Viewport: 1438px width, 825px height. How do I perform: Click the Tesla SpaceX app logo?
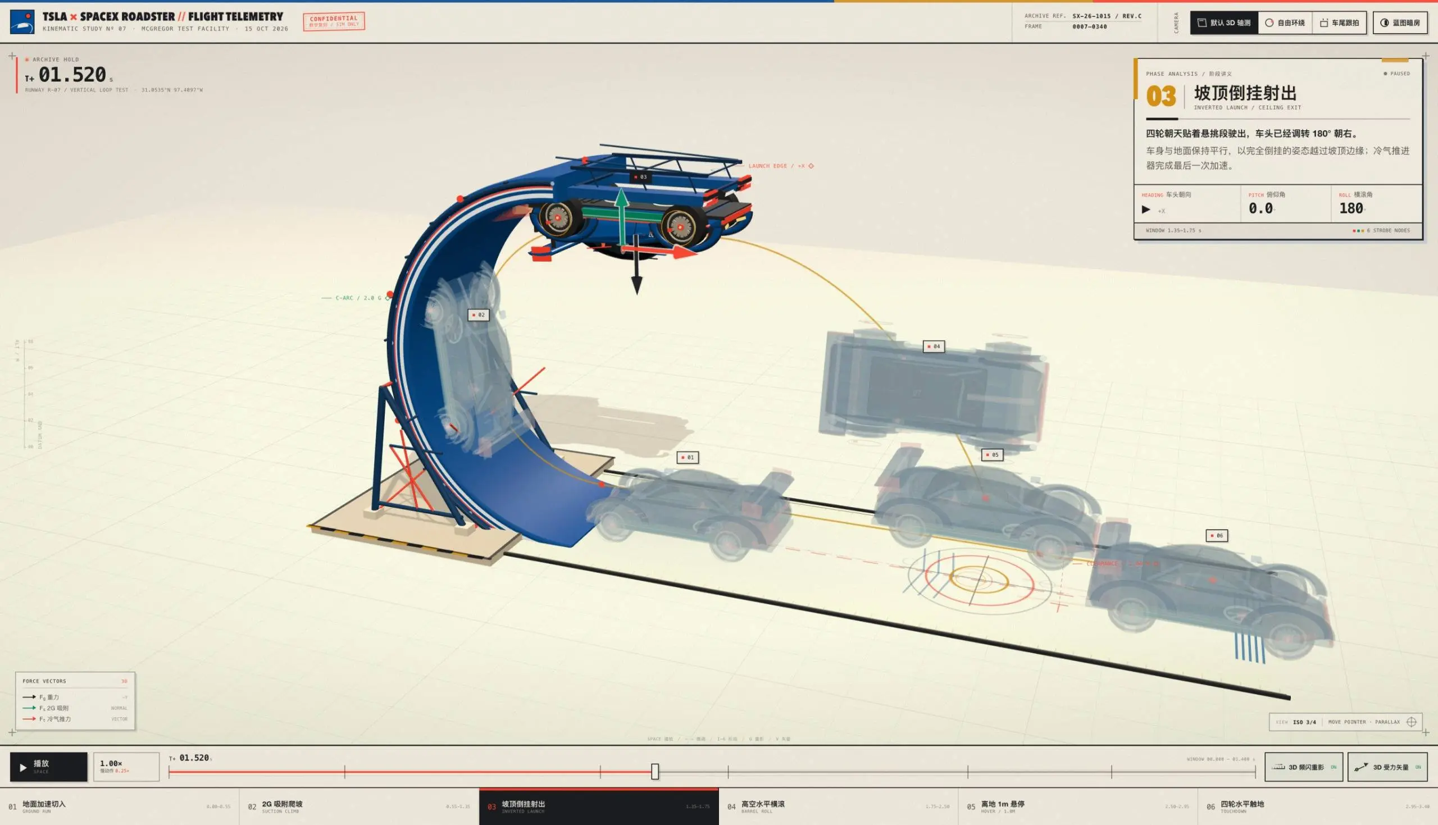pyautogui.click(x=22, y=21)
